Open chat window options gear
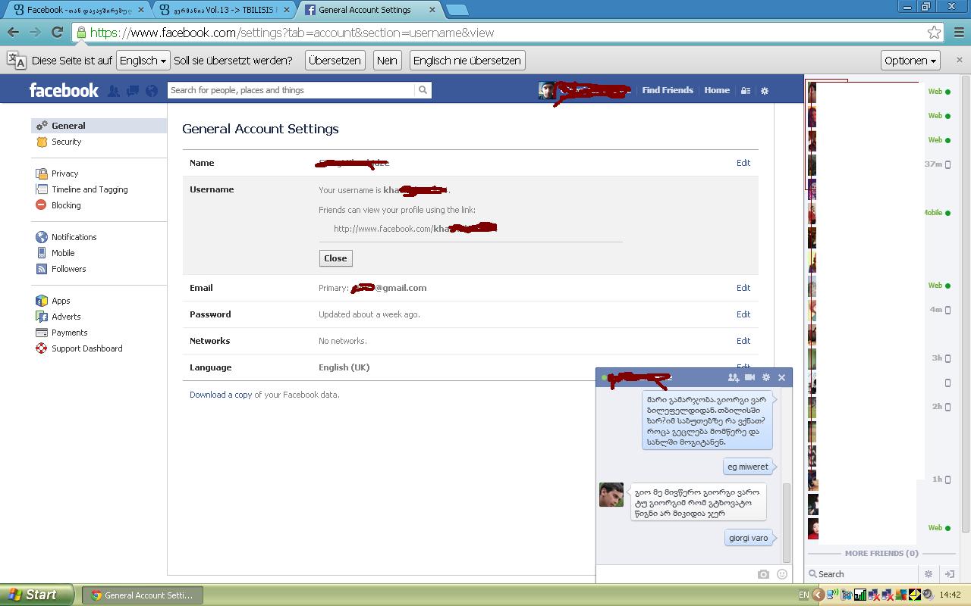Screen dimensions: 971x606 (x=766, y=377)
